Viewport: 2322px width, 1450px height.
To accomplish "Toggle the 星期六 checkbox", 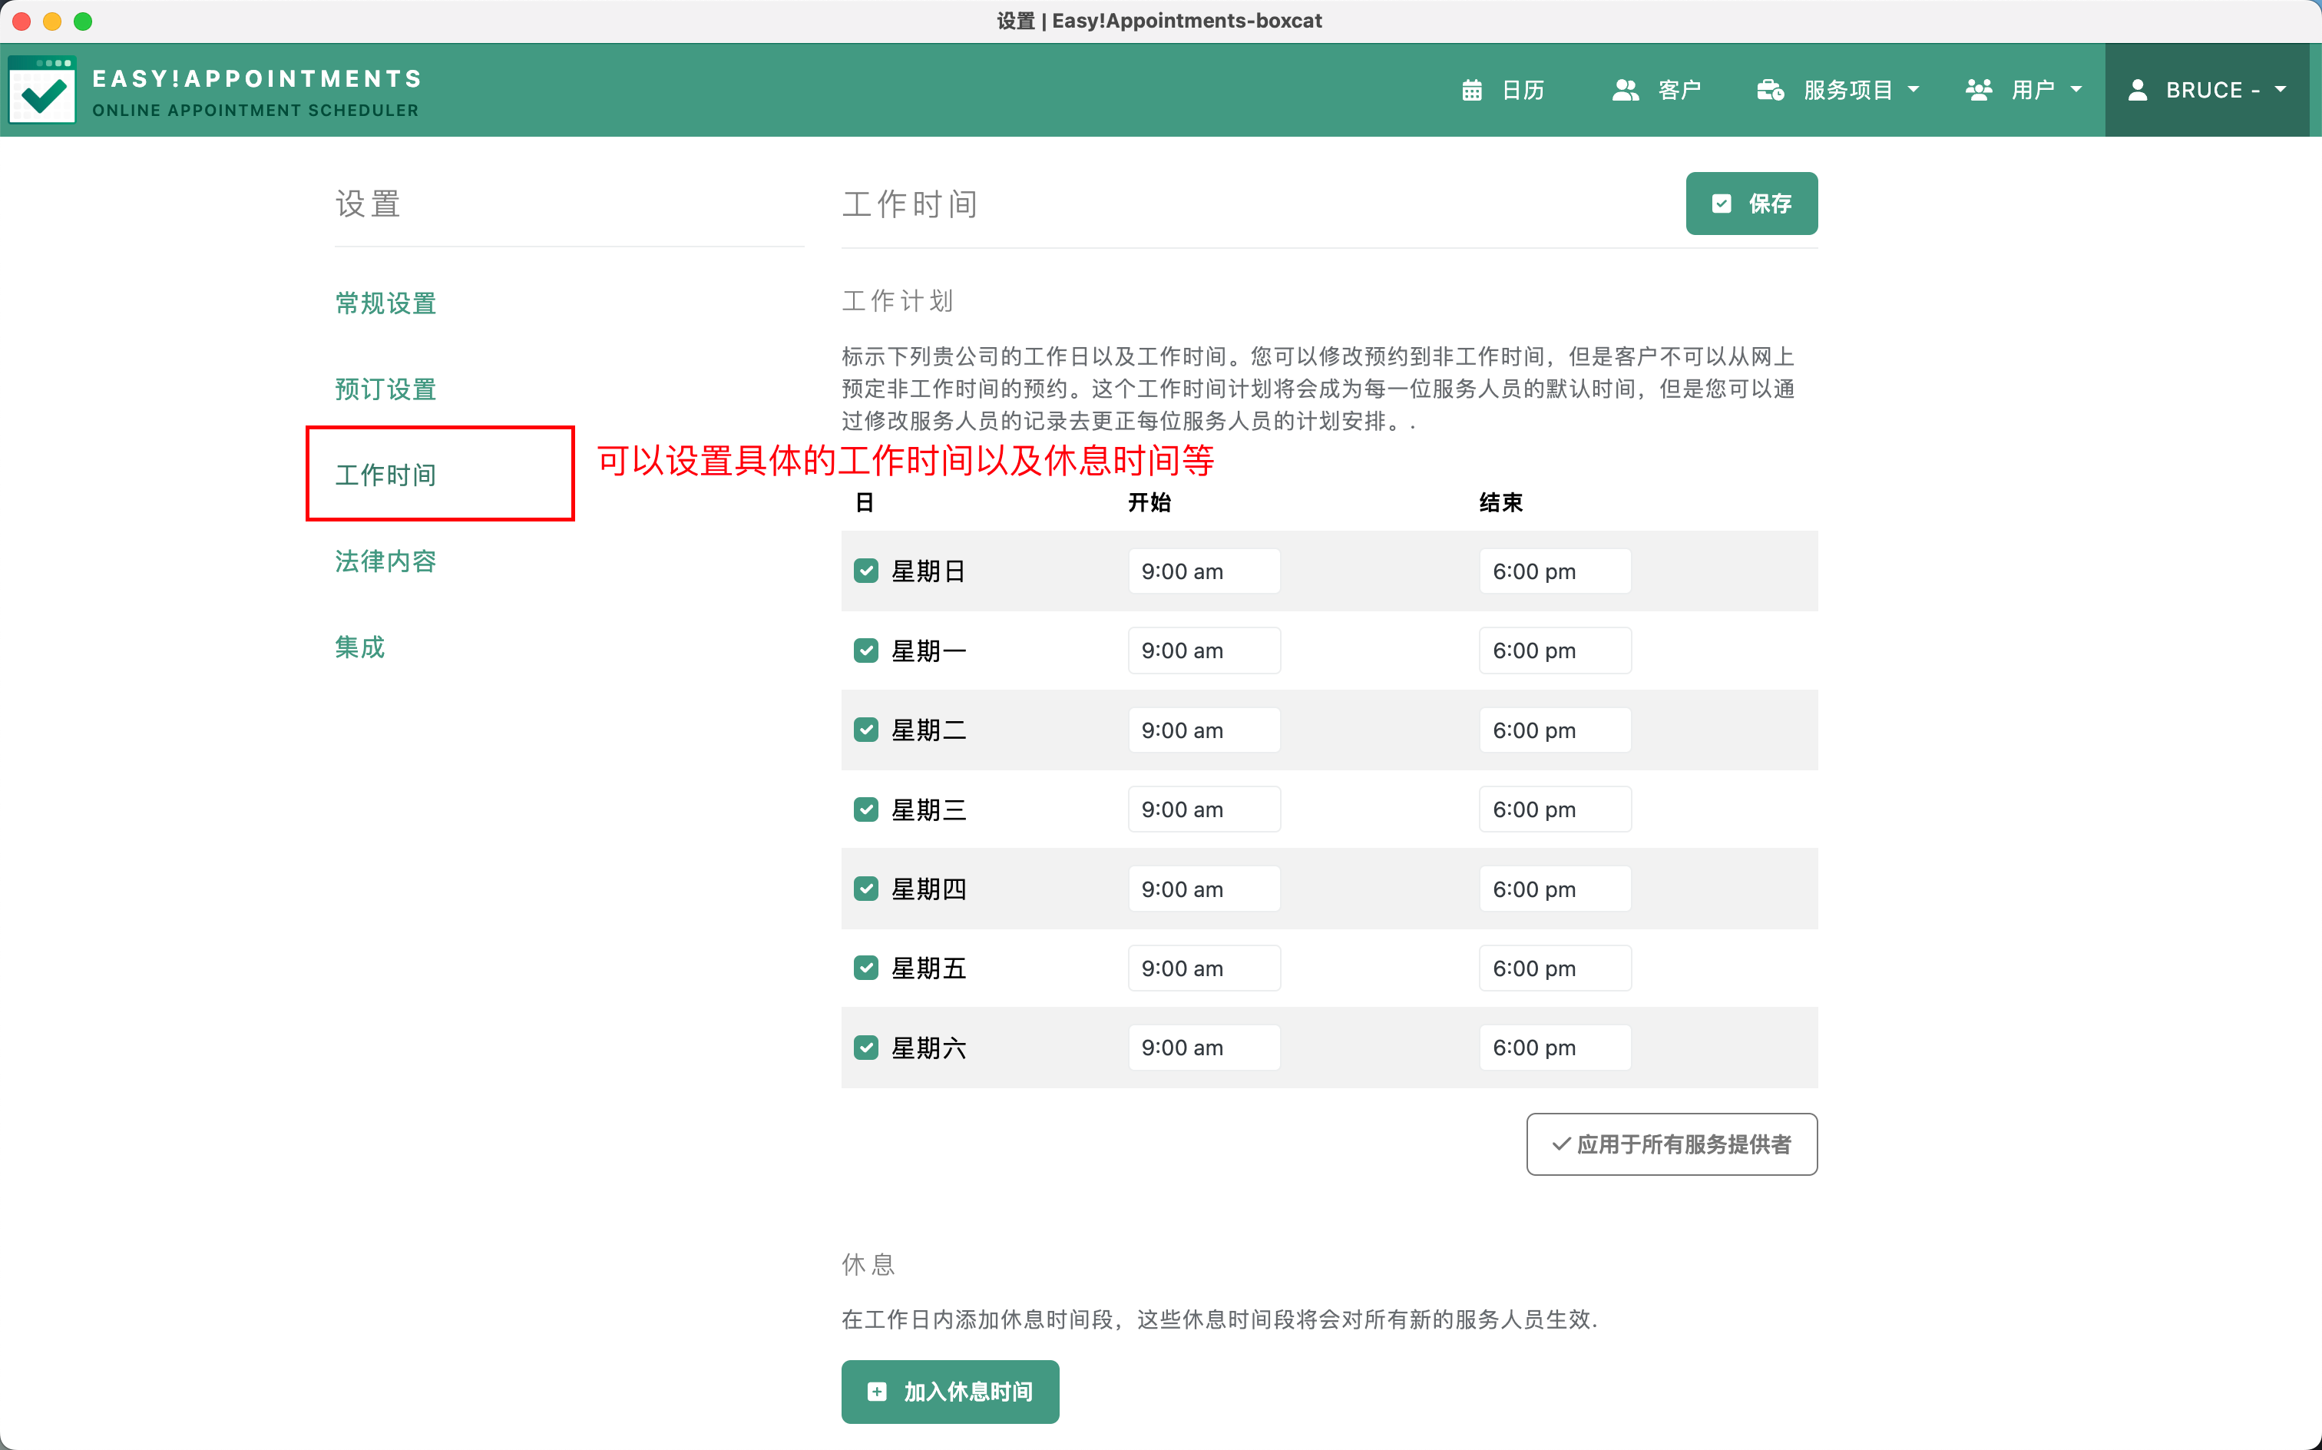I will [x=865, y=1048].
